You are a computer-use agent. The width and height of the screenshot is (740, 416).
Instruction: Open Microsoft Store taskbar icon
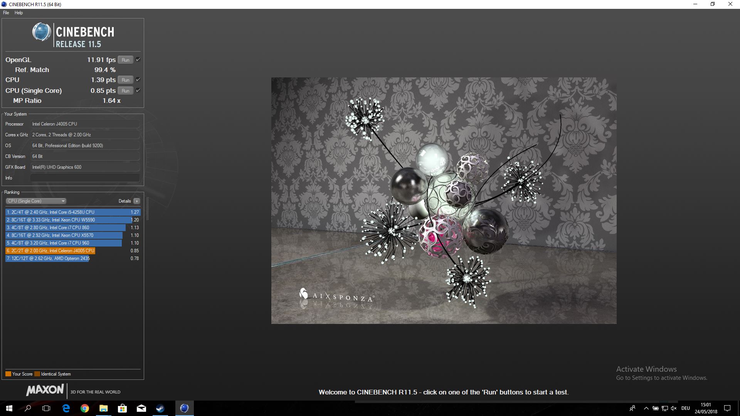click(122, 408)
